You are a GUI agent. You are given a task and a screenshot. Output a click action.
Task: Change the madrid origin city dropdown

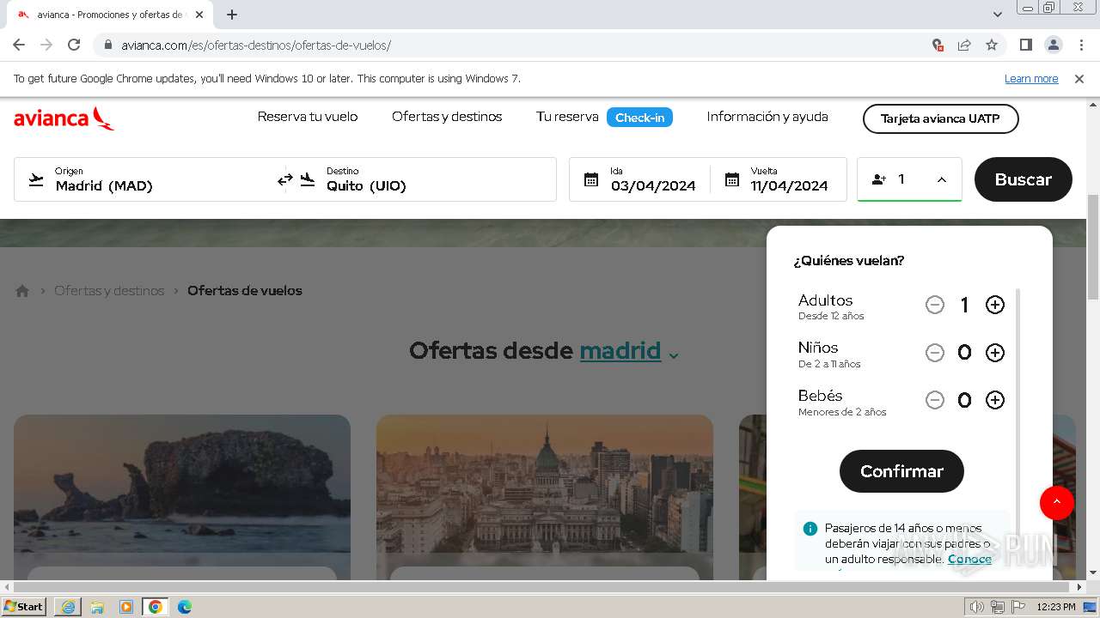pos(629,351)
